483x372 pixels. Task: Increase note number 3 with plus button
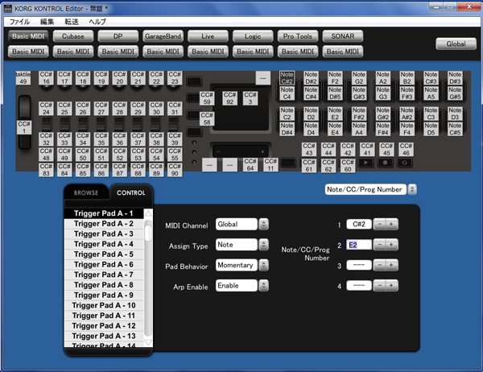tap(392, 265)
